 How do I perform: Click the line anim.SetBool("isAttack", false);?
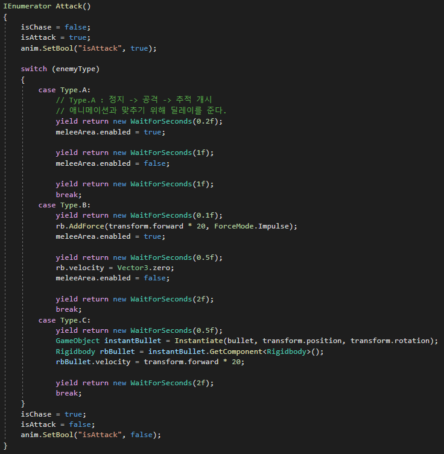(91, 435)
